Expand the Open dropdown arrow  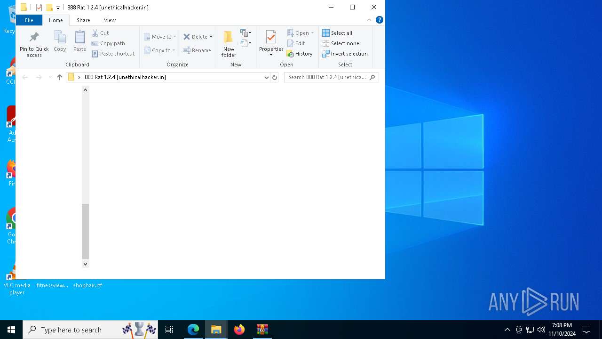(x=312, y=33)
